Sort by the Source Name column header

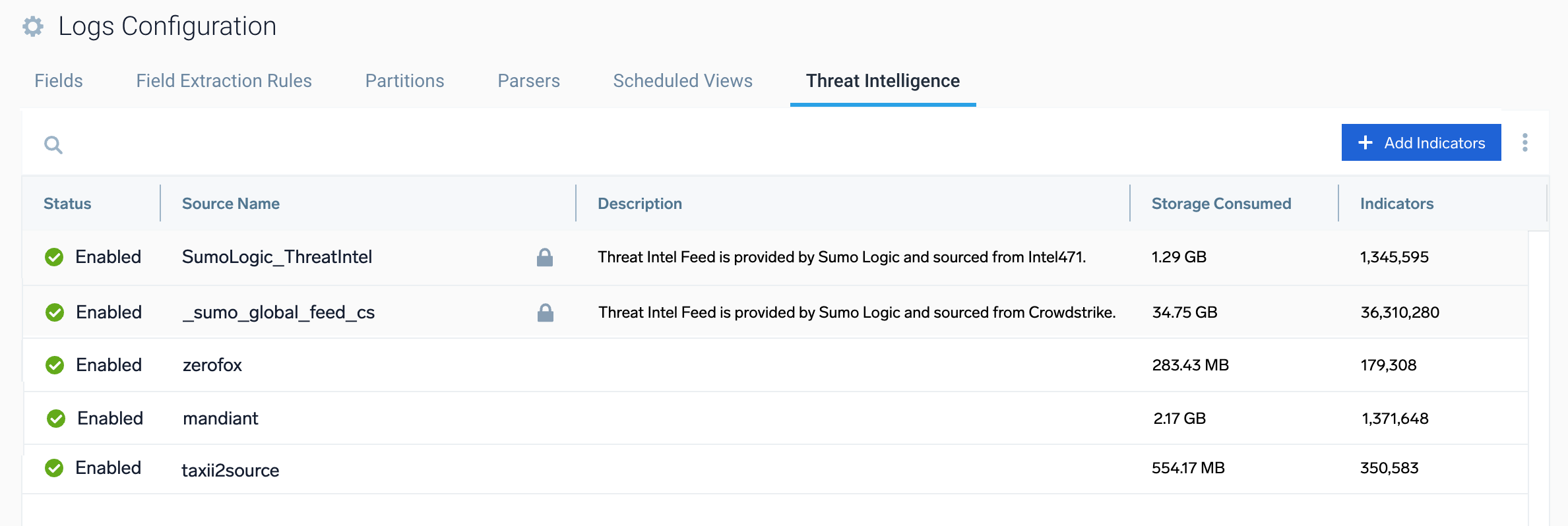[231, 204]
